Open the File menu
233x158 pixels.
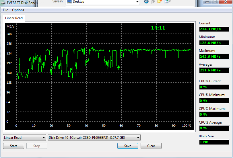5,10
